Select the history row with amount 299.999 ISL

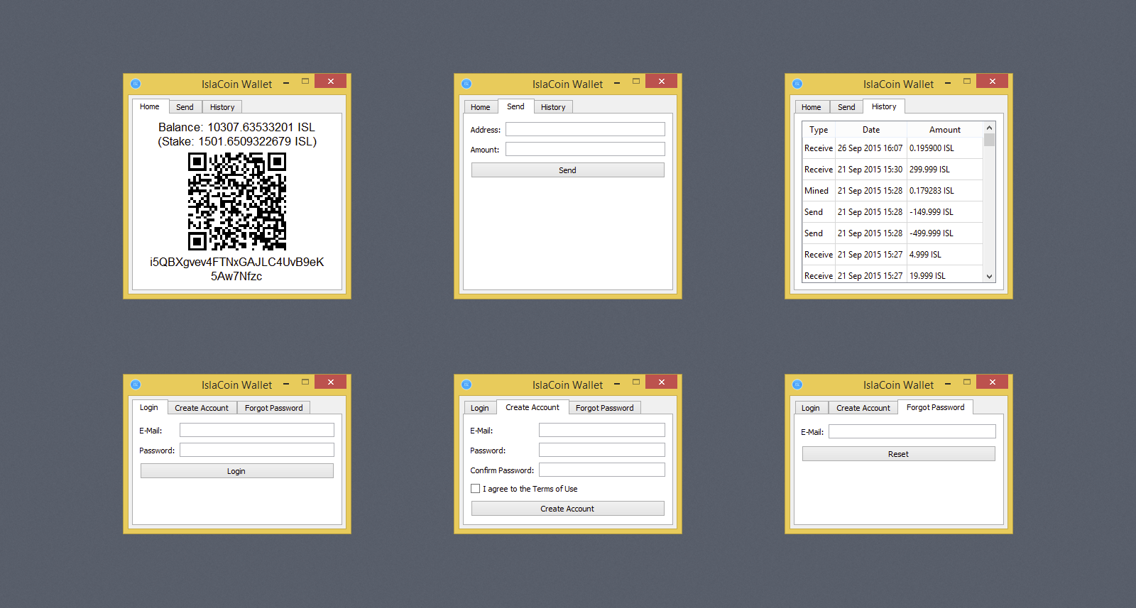click(892, 170)
